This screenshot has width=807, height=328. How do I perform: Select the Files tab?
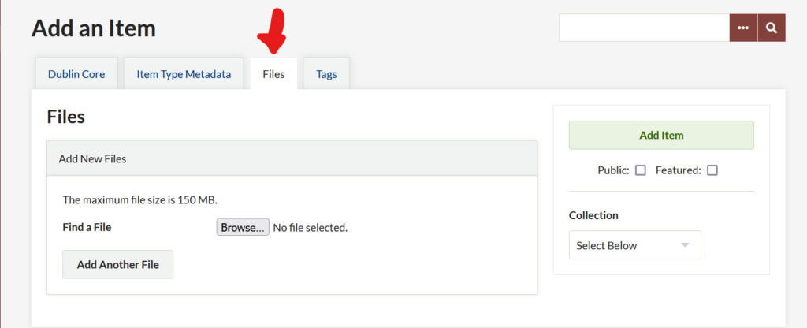pyautogui.click(x=273, y=73)
